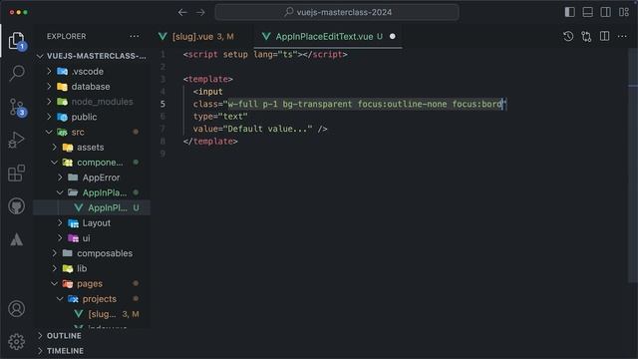Viewport: 638px width, 359px height.
Task: Expand the database folder
Action: point(93,87)
